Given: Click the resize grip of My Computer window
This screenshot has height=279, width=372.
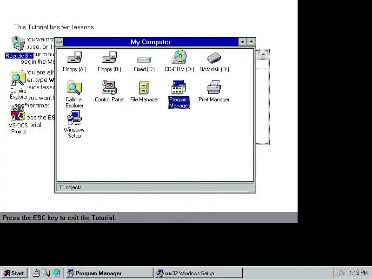Looking at the screenshot, I should pyautogui.click(x=252, y=189).
